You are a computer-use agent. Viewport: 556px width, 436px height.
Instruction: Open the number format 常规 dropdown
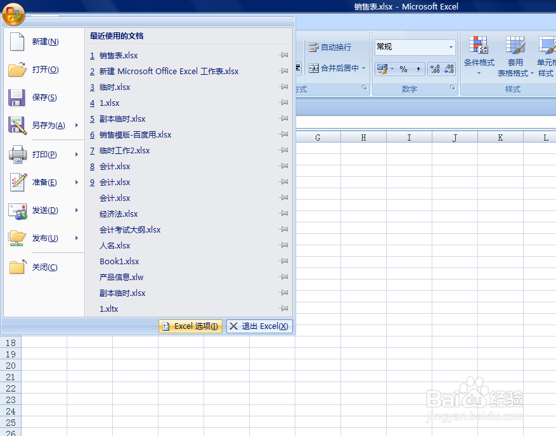coord(451,47)
